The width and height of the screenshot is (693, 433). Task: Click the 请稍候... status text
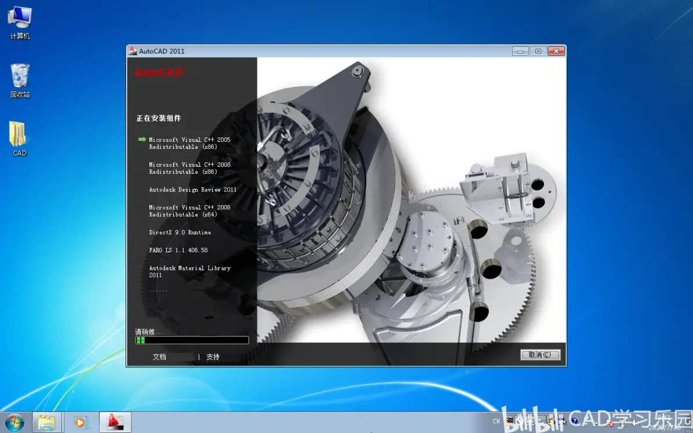[x=149, y=331]
